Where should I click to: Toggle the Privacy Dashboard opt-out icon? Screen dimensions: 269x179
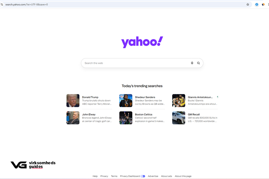coord(143,176)
